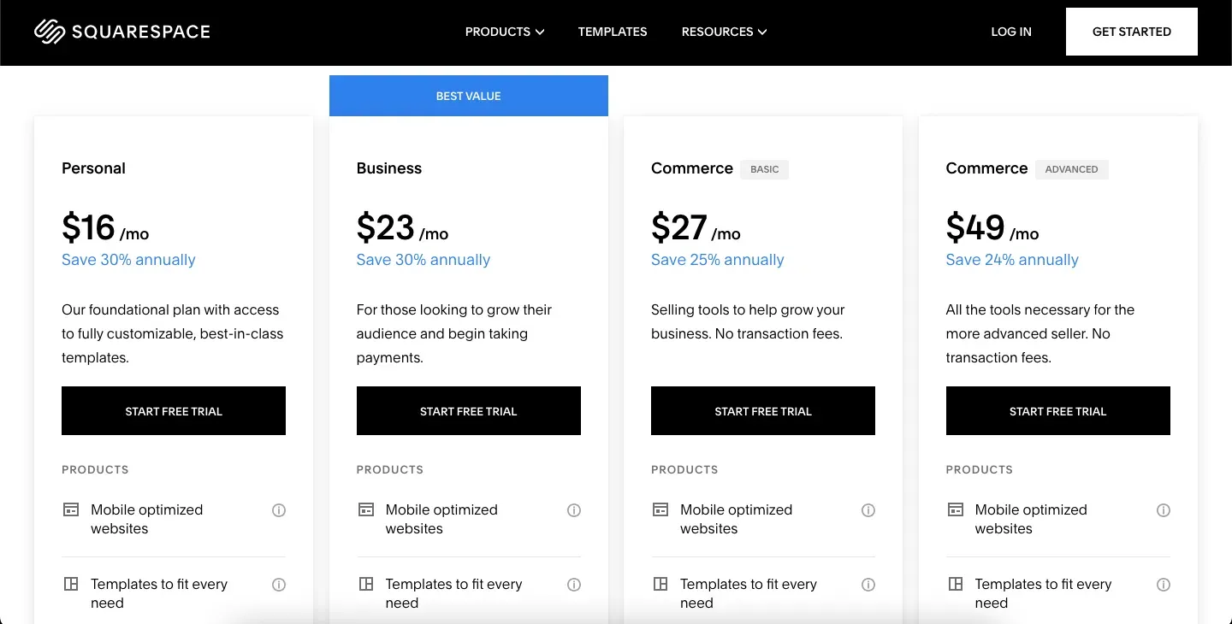
Task: Click the website icon beside Business mobile optimized websites
Action: [365, 509]
